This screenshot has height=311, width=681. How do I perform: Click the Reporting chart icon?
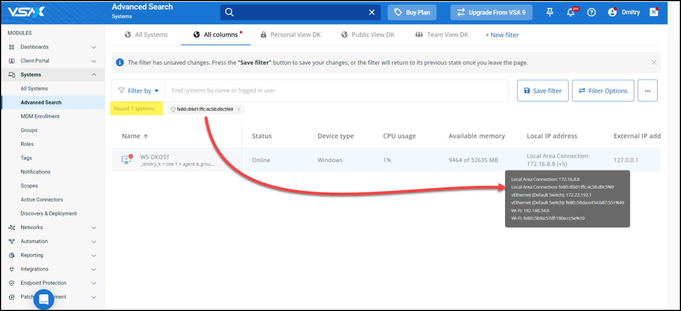click(12, 255)
